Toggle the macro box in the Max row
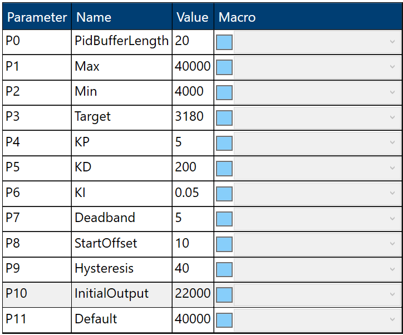The width and height of the screenshot is (403, 335). 224,67
